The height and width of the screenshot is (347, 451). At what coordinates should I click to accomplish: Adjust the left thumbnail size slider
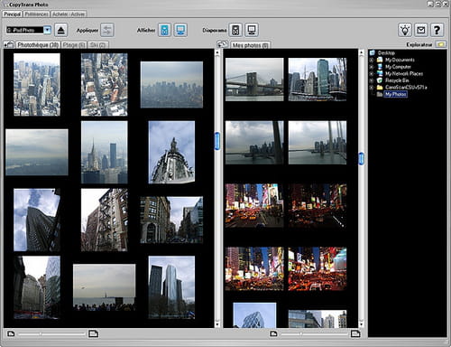pyautogui.click(x=51, y=333)
